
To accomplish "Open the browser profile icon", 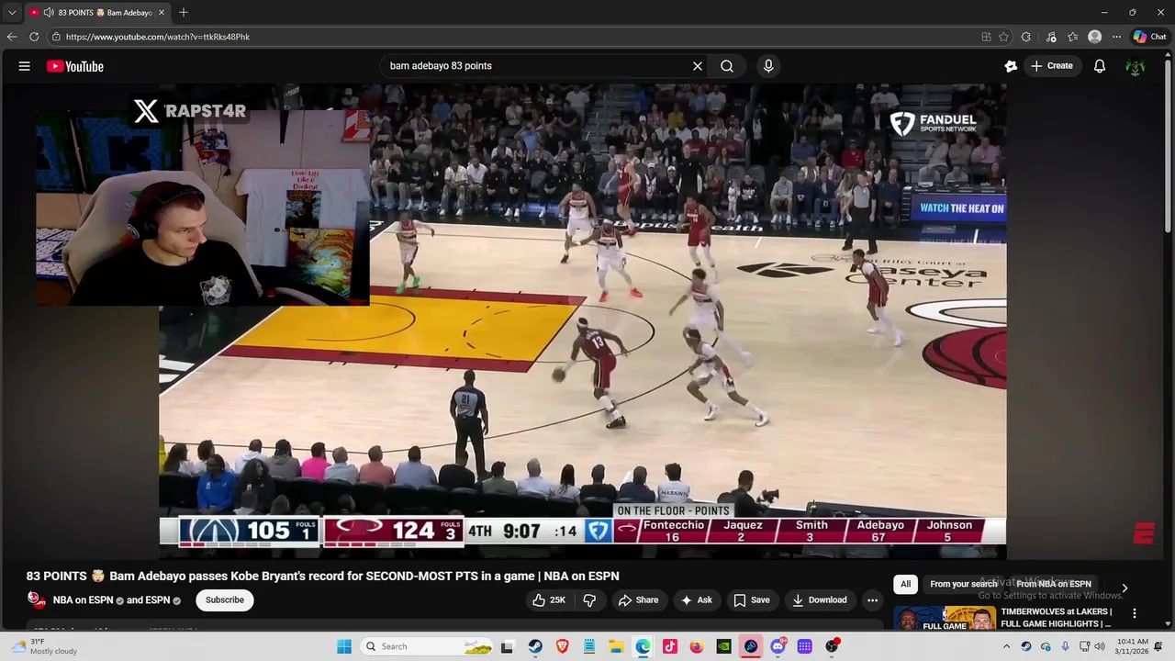I will pyautogui.click(x=1094, y=37).
